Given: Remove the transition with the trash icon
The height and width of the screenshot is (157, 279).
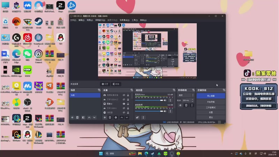Looking at the screenshot, I should 186,105.
